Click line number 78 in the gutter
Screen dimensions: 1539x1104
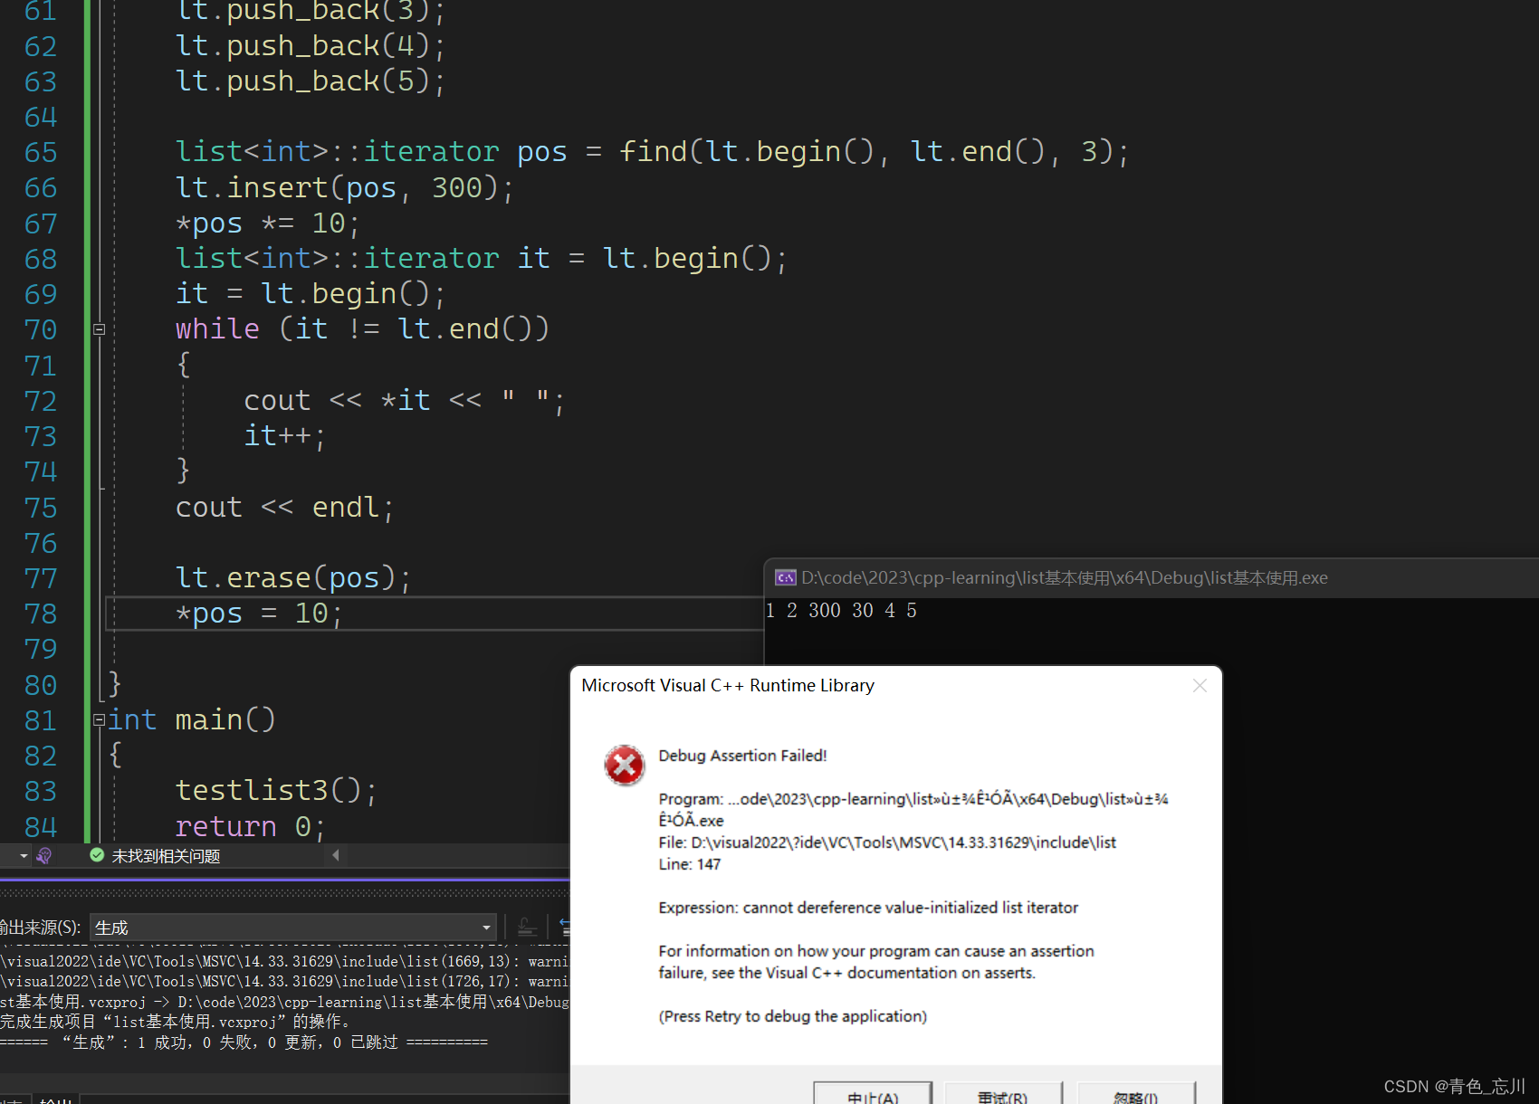41,614
